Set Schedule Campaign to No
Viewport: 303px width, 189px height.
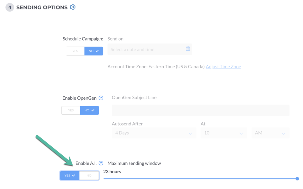tap(94, 51)
